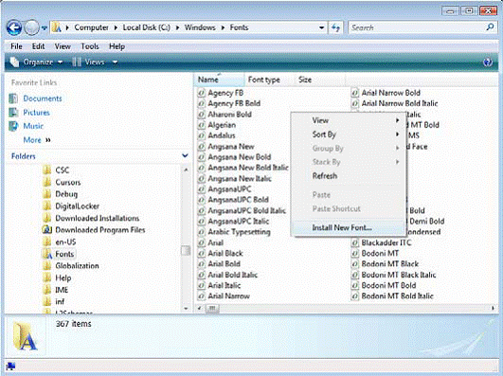Click the Blackadder ITC font icon
Image resolution: width=503 pixels, height=376 pixels.
[x=354, y=242]
